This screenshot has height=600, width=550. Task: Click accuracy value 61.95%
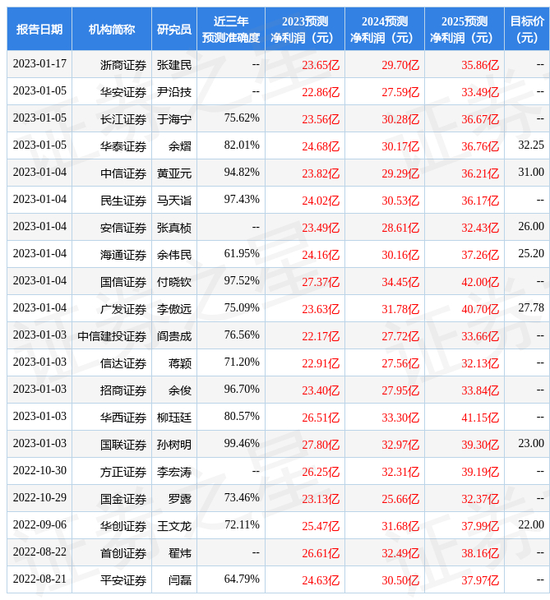[x=242, y=253]
